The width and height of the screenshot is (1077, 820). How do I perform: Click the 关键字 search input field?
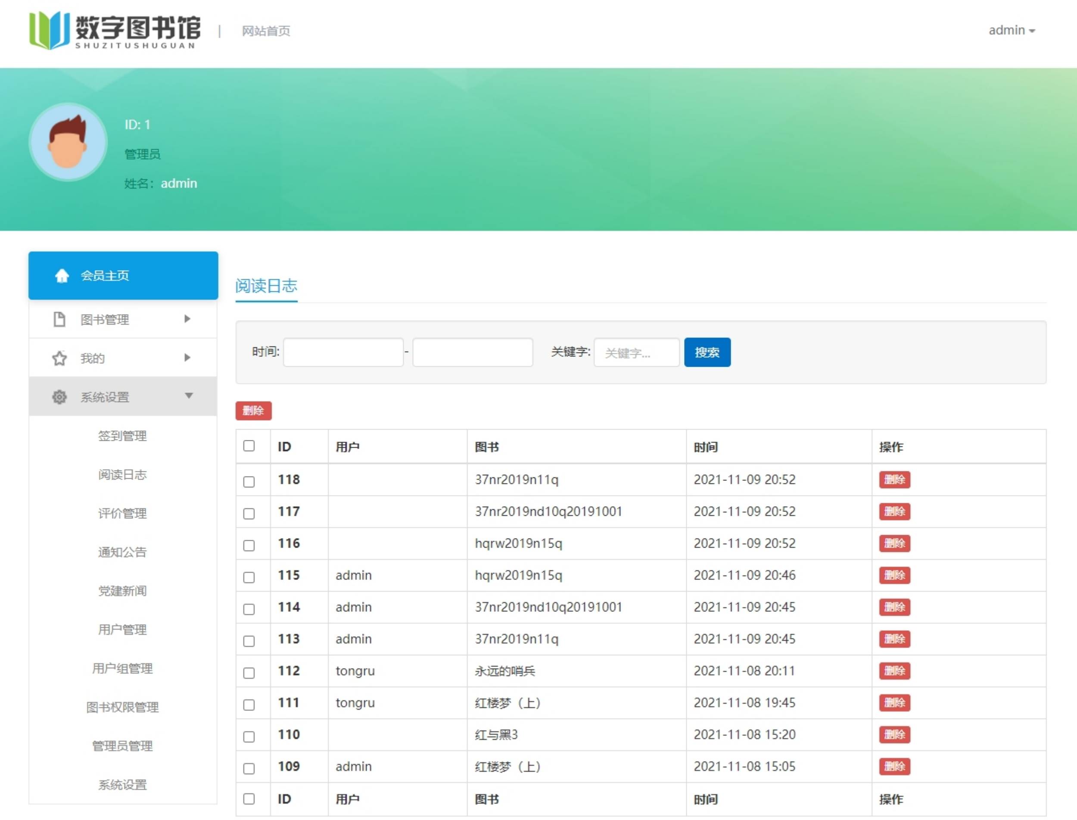tap(636, 352)
